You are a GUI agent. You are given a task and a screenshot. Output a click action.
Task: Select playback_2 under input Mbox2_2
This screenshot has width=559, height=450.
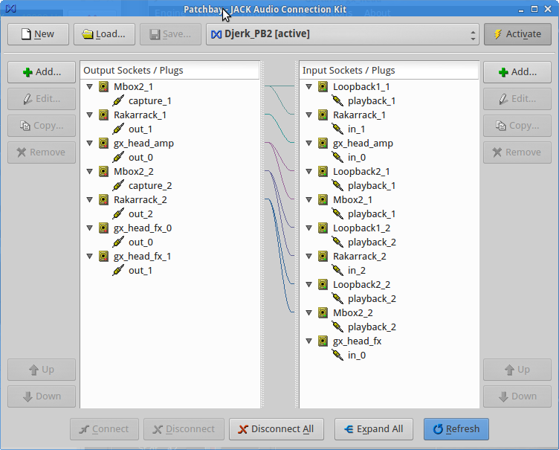click(x=372, y=327)
